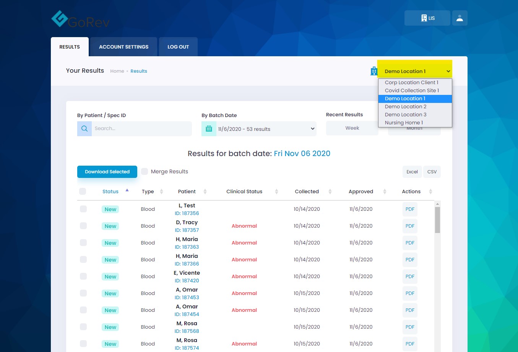
Task: Select Corp Location Client 1 option
Action: (x=411, y=82)
